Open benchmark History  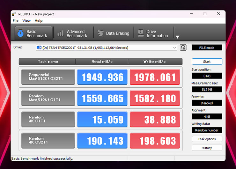[207, 148]
